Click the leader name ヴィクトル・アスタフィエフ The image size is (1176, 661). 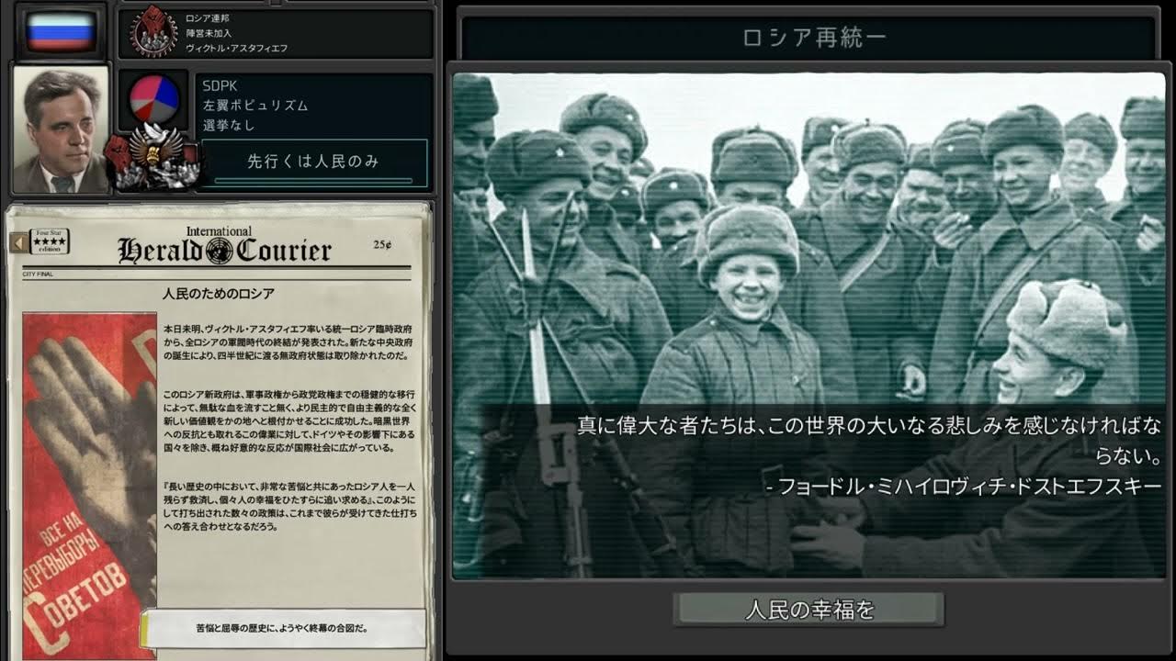[x=238, y=47]
